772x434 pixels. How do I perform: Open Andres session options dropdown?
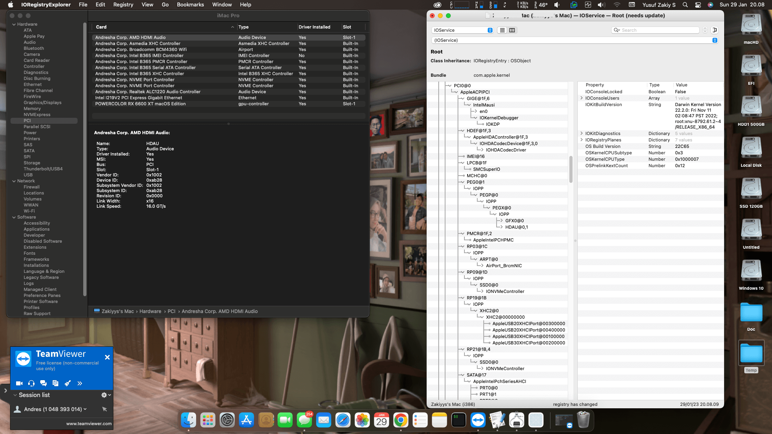click(85, 409)
